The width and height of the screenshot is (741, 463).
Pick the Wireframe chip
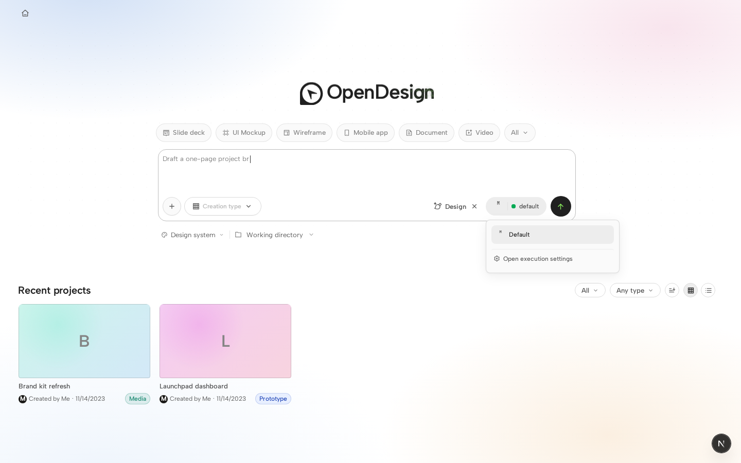(304, 133)
